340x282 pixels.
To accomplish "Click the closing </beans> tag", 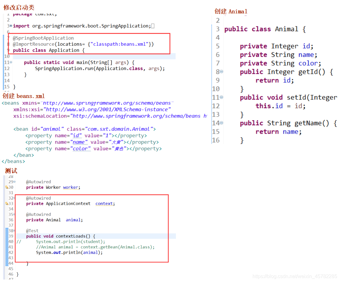I will click(13, 161).
